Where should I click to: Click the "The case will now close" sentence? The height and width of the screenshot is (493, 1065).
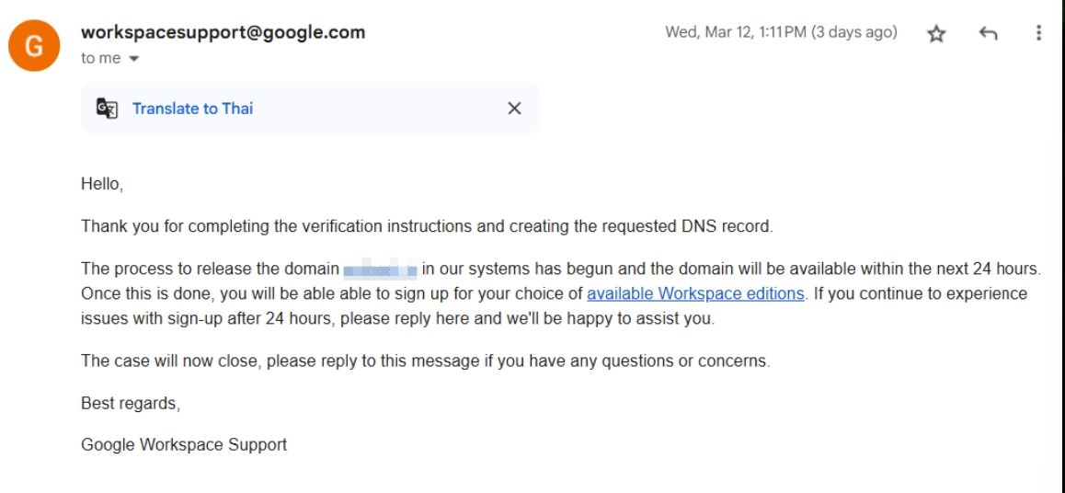pyautogui.click(x=426, y=361)
